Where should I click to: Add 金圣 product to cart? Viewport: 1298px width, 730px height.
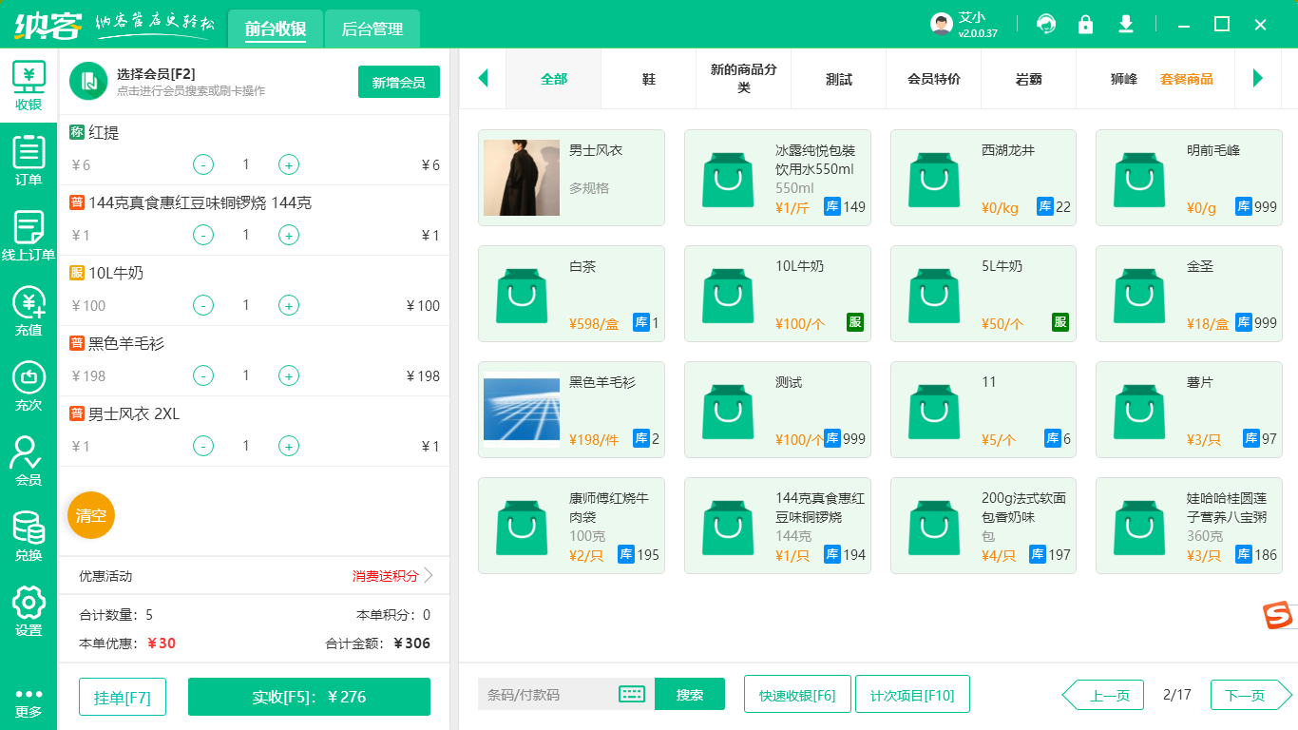1189,294
